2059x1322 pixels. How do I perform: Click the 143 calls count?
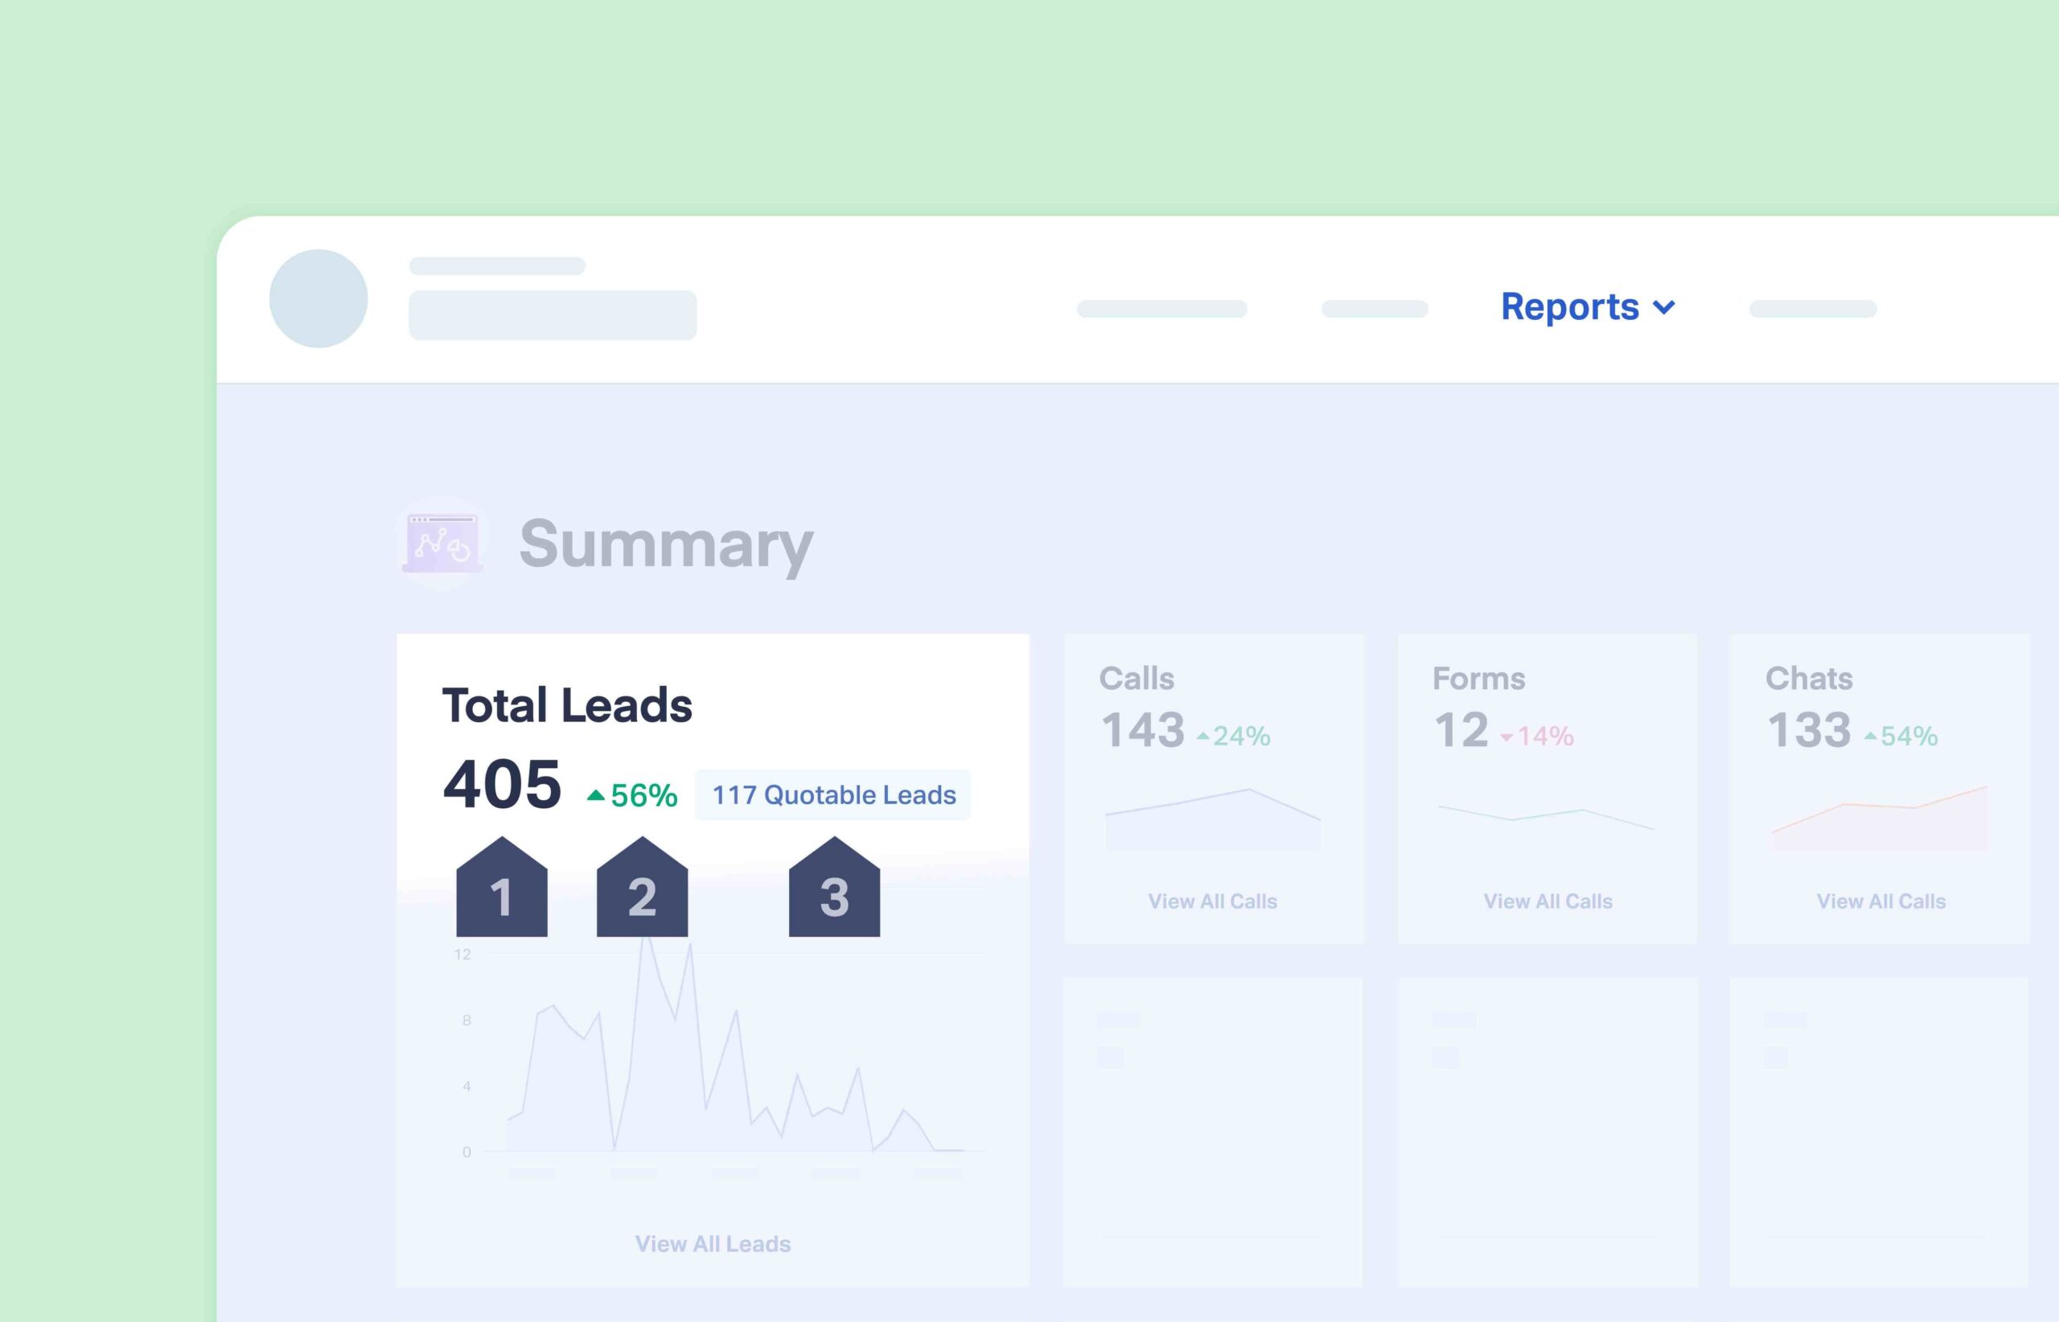click(x=1143, y=730)
